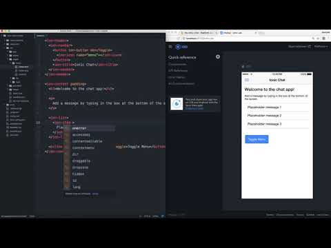
Task: Click the Ionic View app thumbnail
Action: pos(177,104)
